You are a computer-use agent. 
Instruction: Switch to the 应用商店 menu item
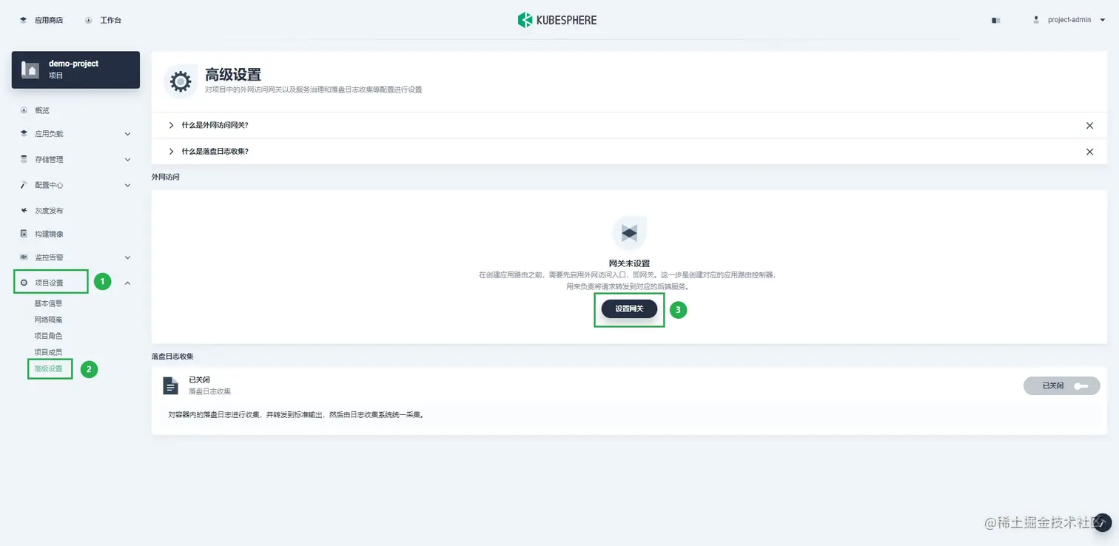(41, 20)
